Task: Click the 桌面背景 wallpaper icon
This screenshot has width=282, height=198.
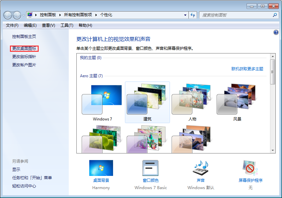Action: pyautogui.click(x=101, y=168)
